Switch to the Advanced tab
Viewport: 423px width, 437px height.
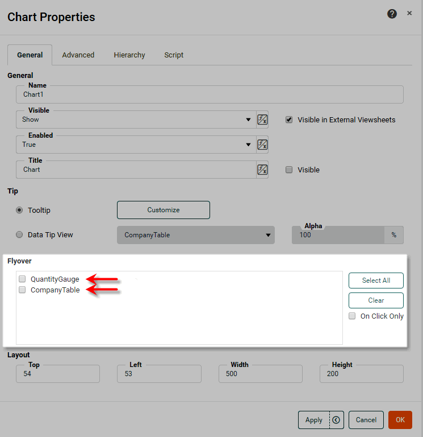click(x=78, y=55)
